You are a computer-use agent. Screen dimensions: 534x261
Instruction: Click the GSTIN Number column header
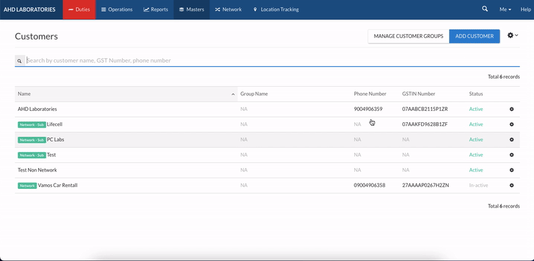(419, 93)
